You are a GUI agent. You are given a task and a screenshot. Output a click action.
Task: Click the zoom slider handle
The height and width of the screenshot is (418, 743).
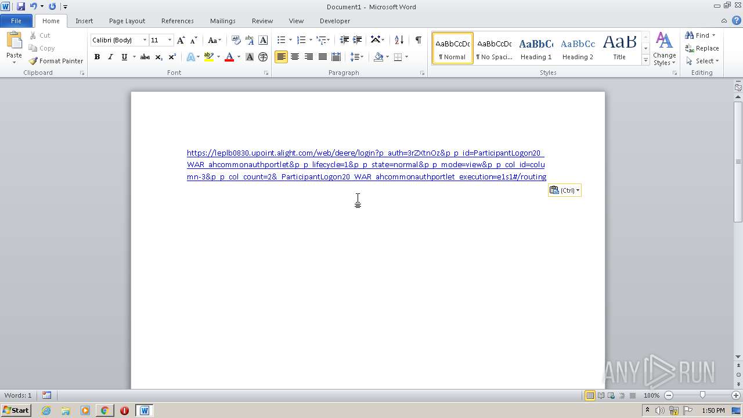pos(702,395)
